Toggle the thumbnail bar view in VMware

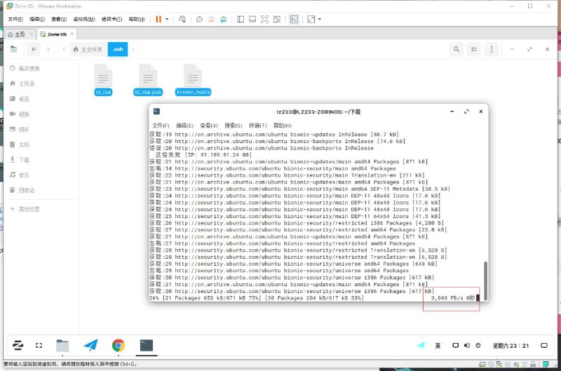click(252, 20)
